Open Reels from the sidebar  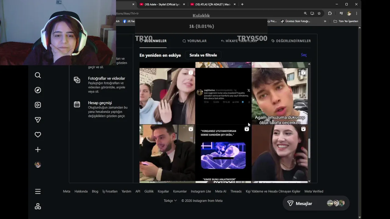38,105
